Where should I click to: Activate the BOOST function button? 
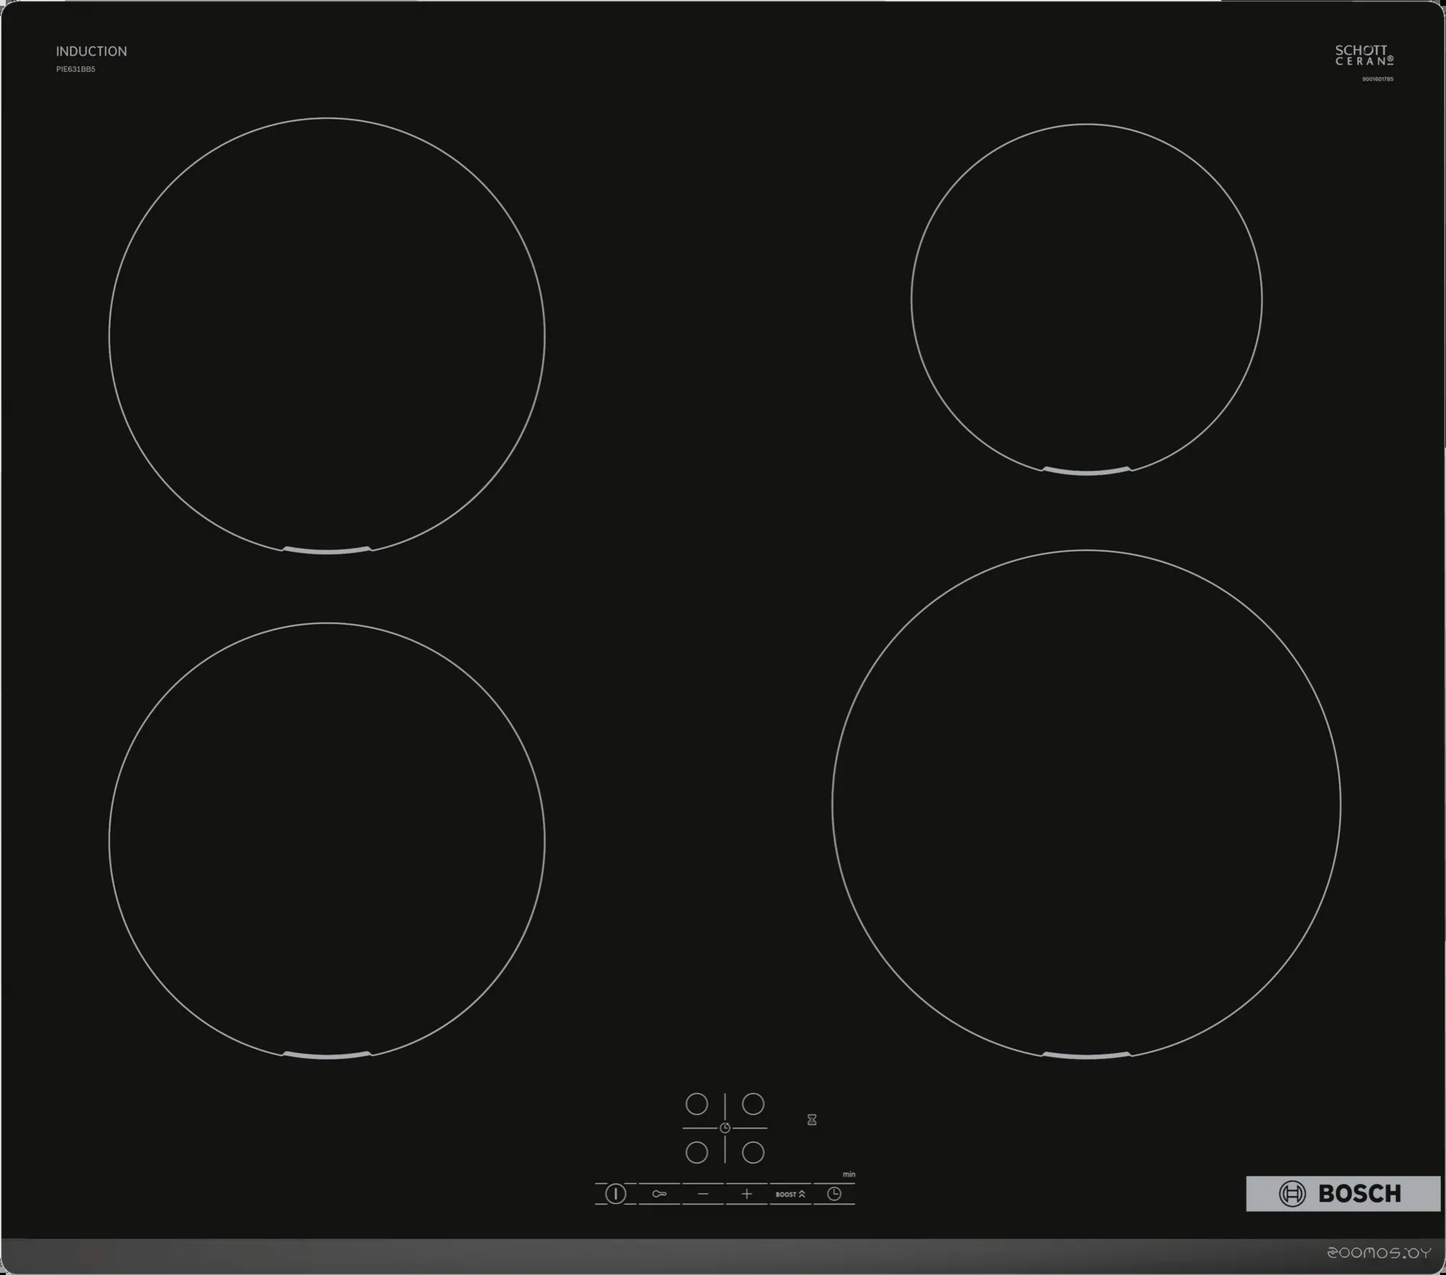[x=790, y=1194]
